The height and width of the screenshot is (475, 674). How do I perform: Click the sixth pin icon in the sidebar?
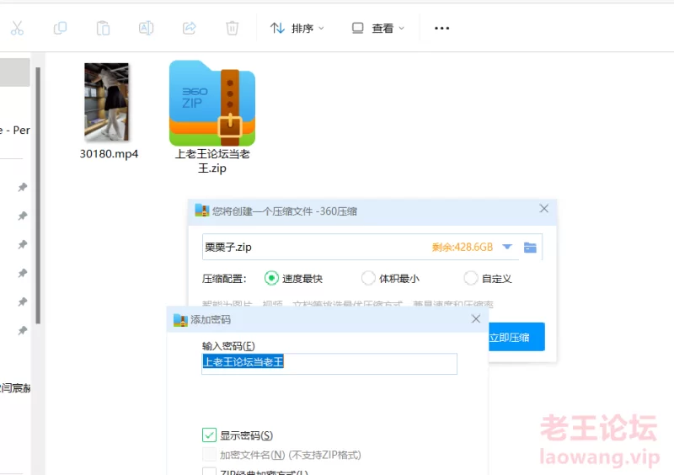click(23, 331)
